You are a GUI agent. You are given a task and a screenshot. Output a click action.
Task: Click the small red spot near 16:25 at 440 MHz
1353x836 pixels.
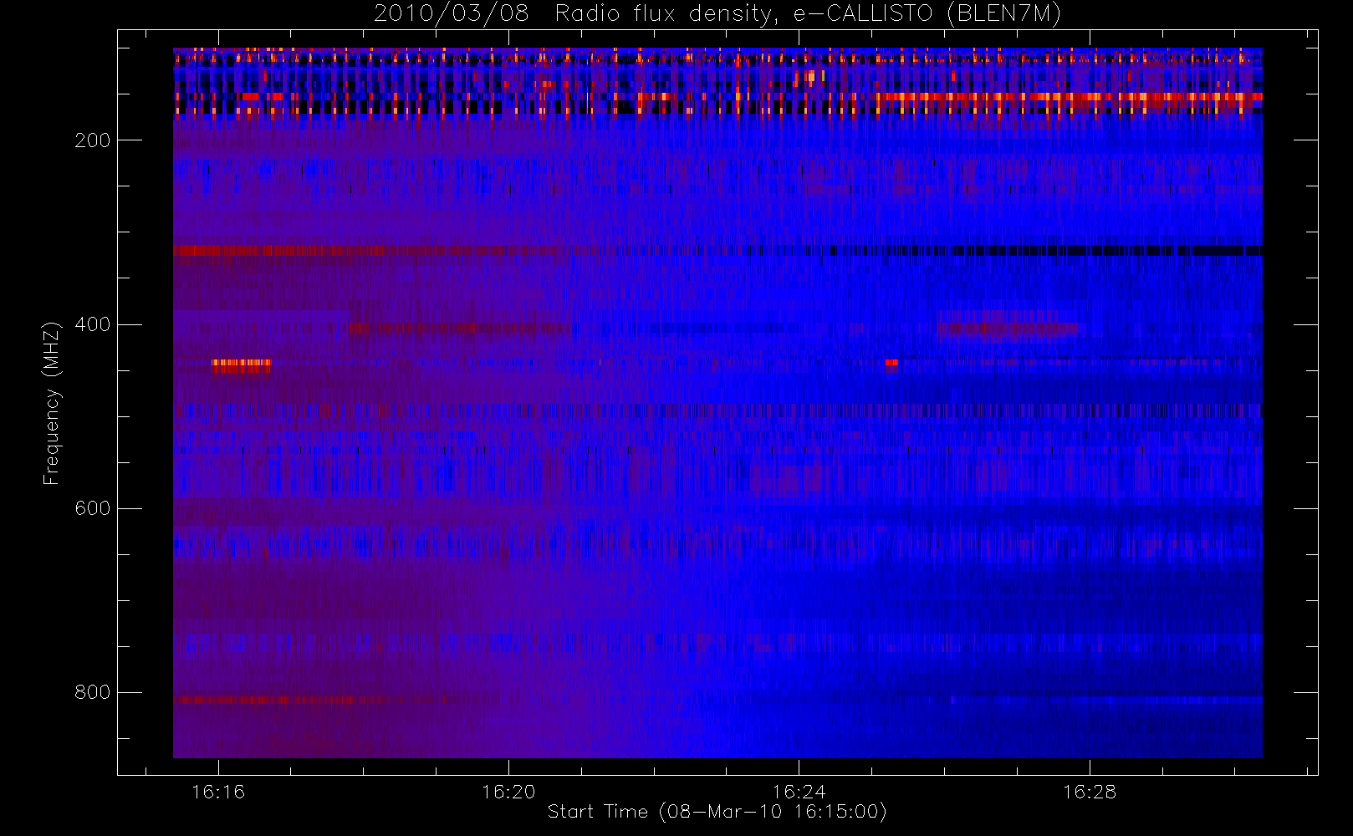(891, 363)
